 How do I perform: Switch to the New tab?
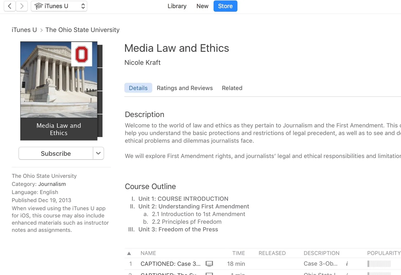pos(202,6)
